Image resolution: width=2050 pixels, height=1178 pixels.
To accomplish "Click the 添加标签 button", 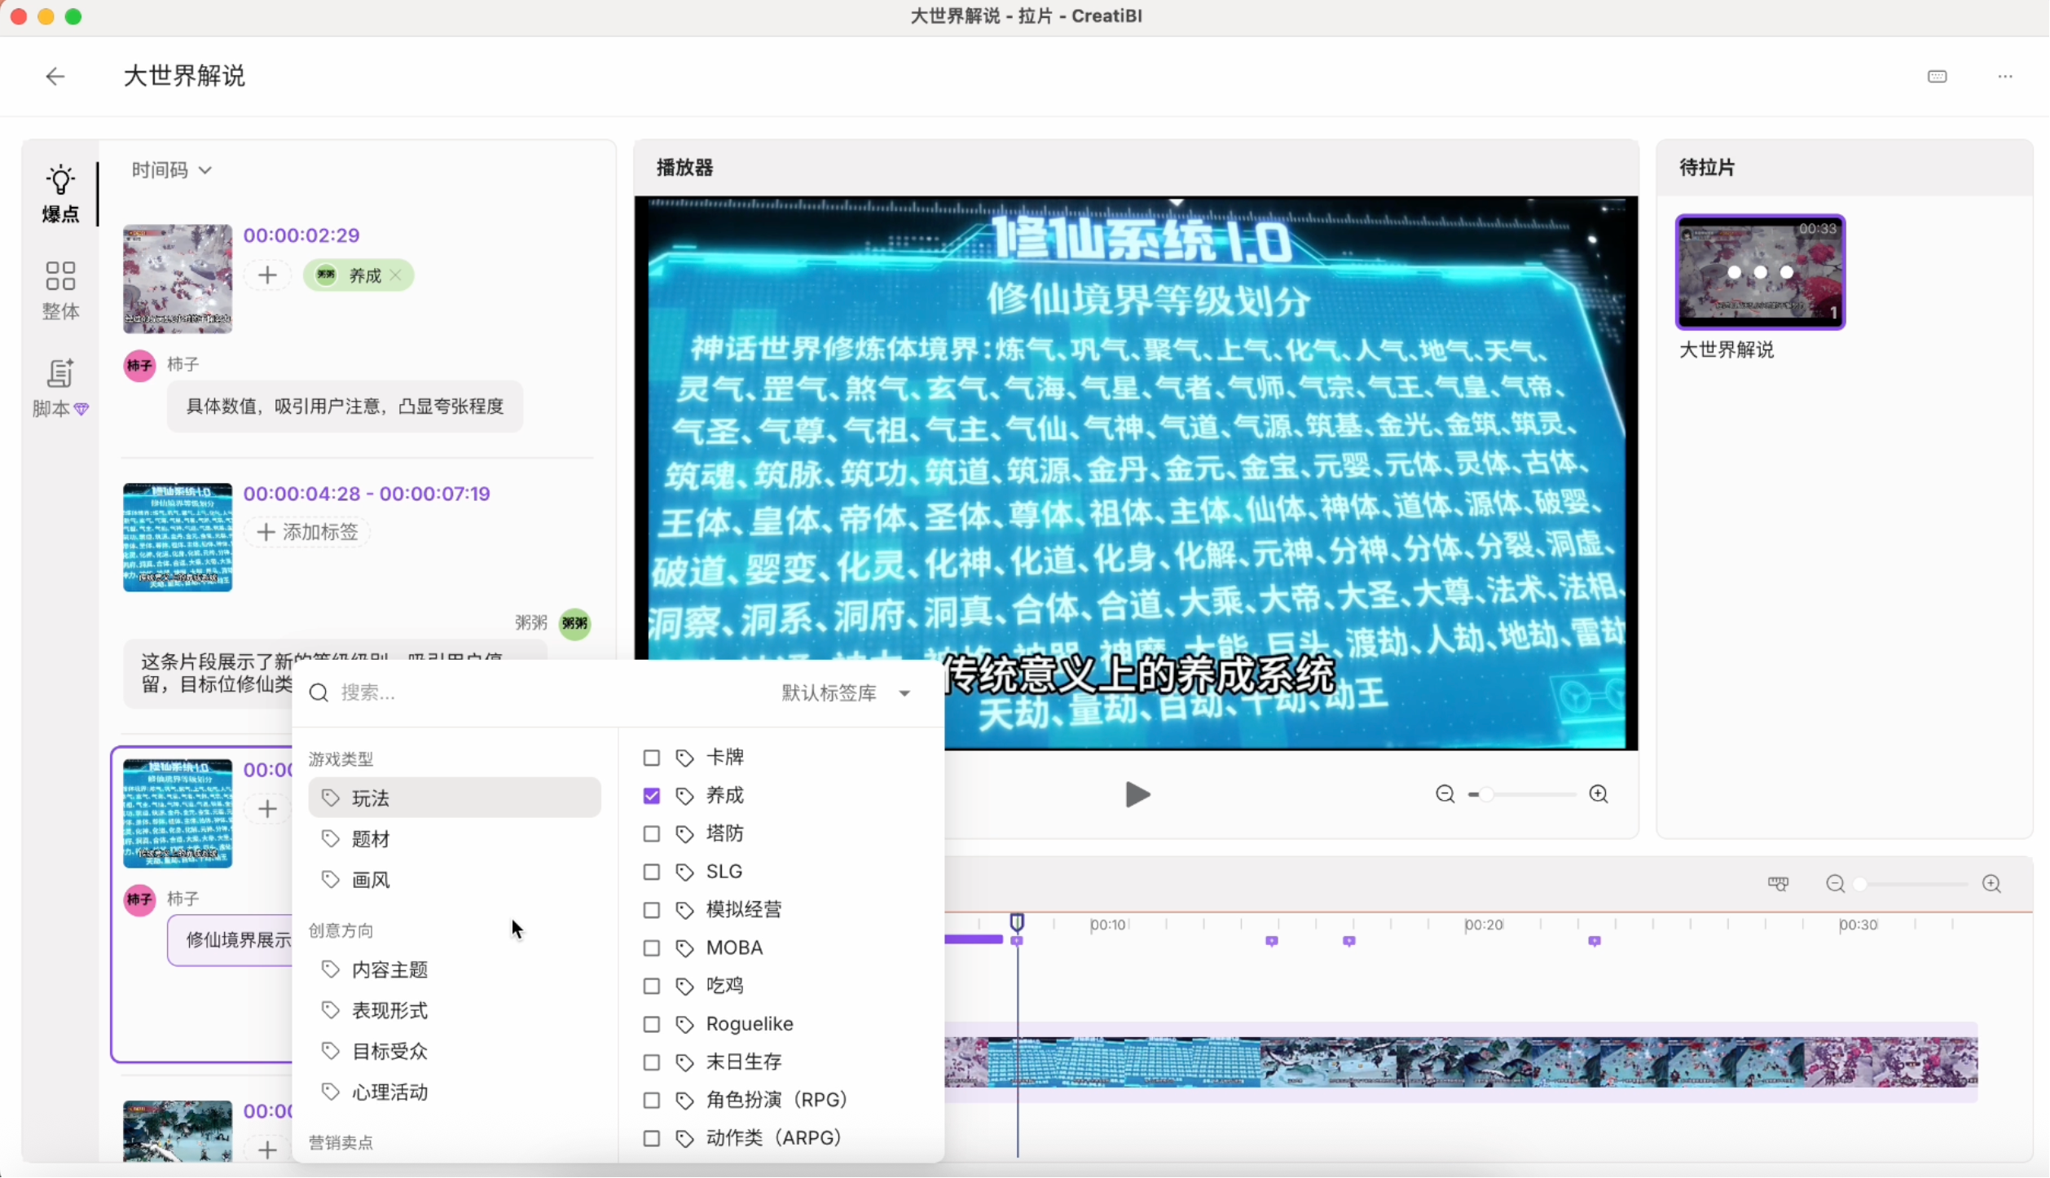I will tap(308, 533).
